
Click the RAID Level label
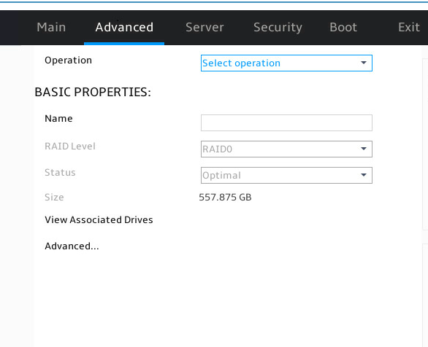[x=70, y=147]
